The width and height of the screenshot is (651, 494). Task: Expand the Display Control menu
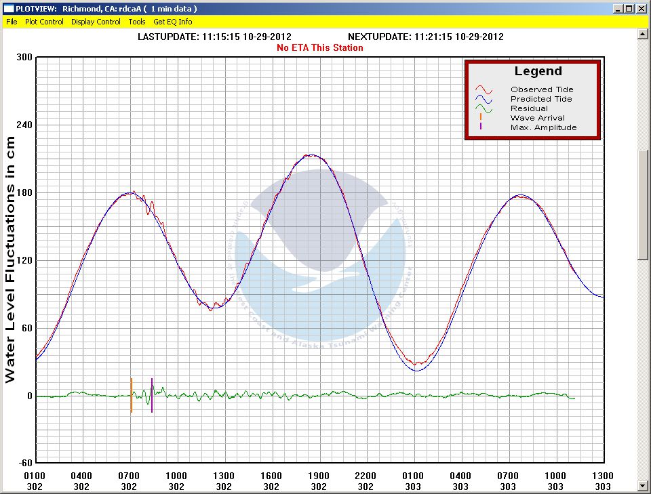click(x=96, y=22)
